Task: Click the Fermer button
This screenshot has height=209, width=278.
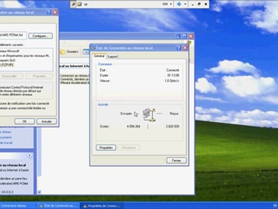Action: [176, 161]
